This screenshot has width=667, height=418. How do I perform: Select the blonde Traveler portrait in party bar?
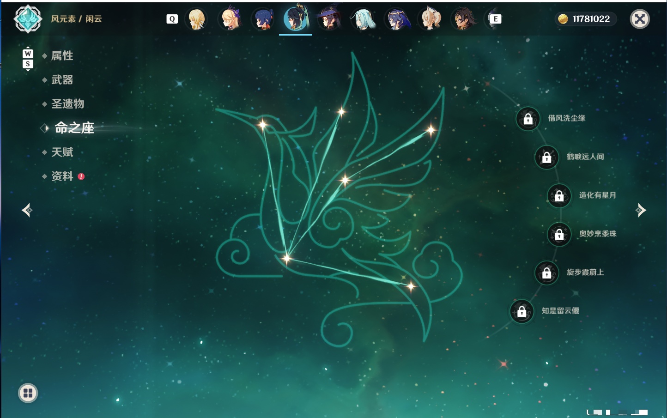[196, 19]
